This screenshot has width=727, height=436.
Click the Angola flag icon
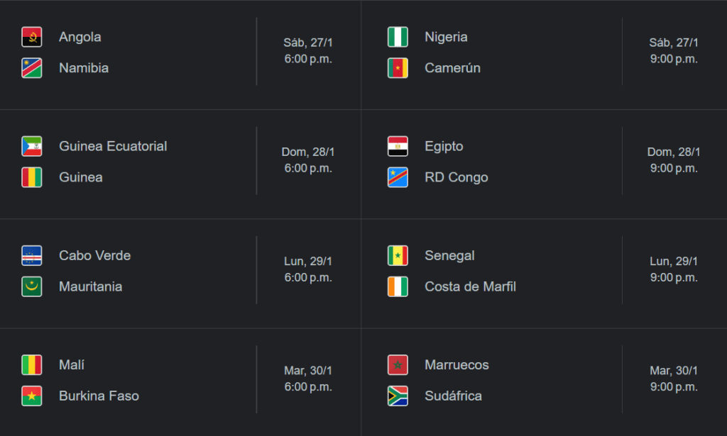pos(32,37)
